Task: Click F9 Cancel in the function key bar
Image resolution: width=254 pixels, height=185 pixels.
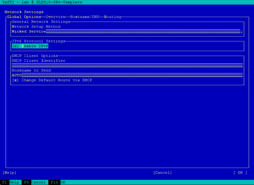Action: click(34, 182)
